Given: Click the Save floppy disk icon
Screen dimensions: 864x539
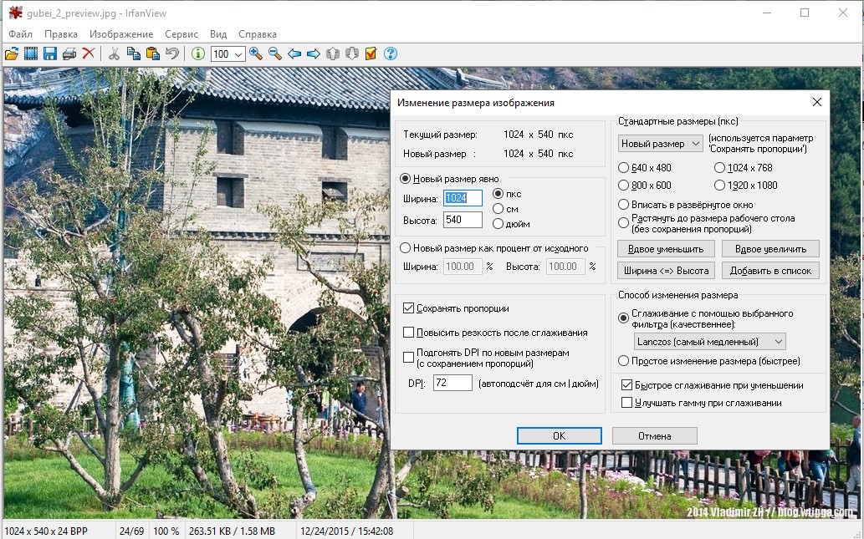Looking at the screenshot, I should coord(50,53).
